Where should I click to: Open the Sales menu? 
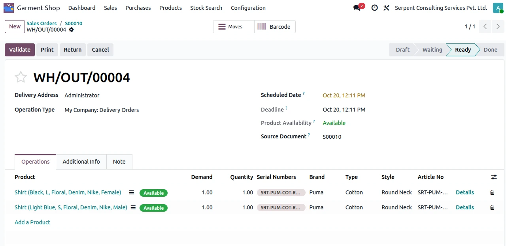(111, 8)
